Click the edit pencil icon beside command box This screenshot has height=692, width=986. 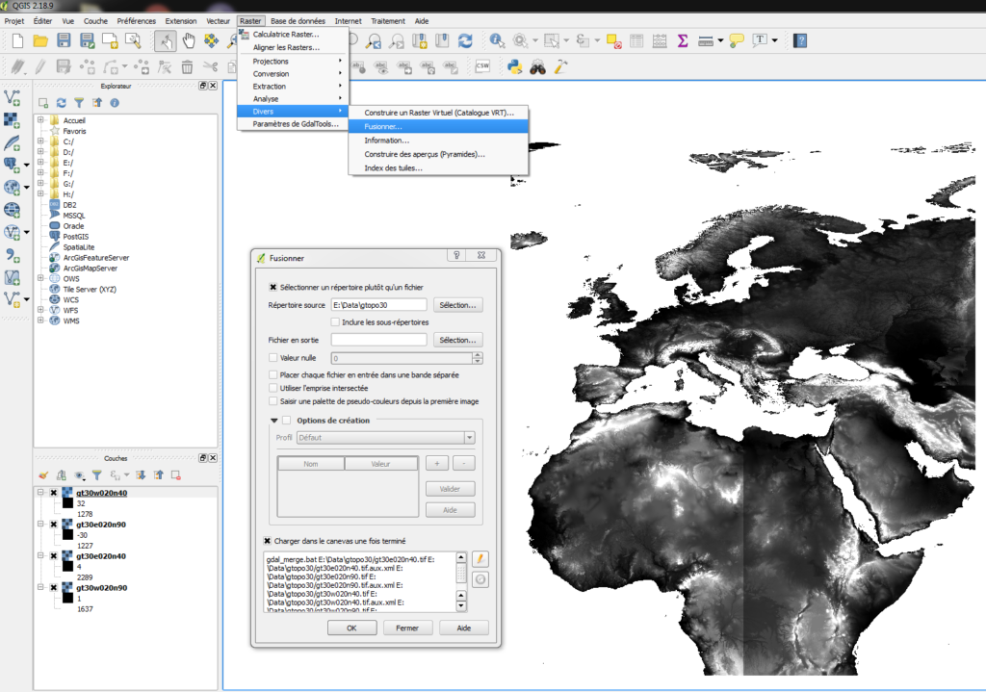480,559
